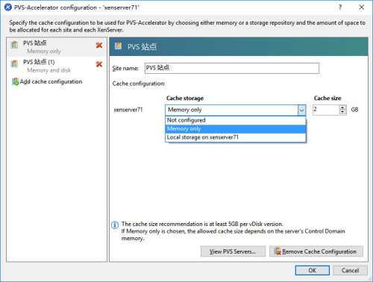Click the cache size recommendation text

233,231
